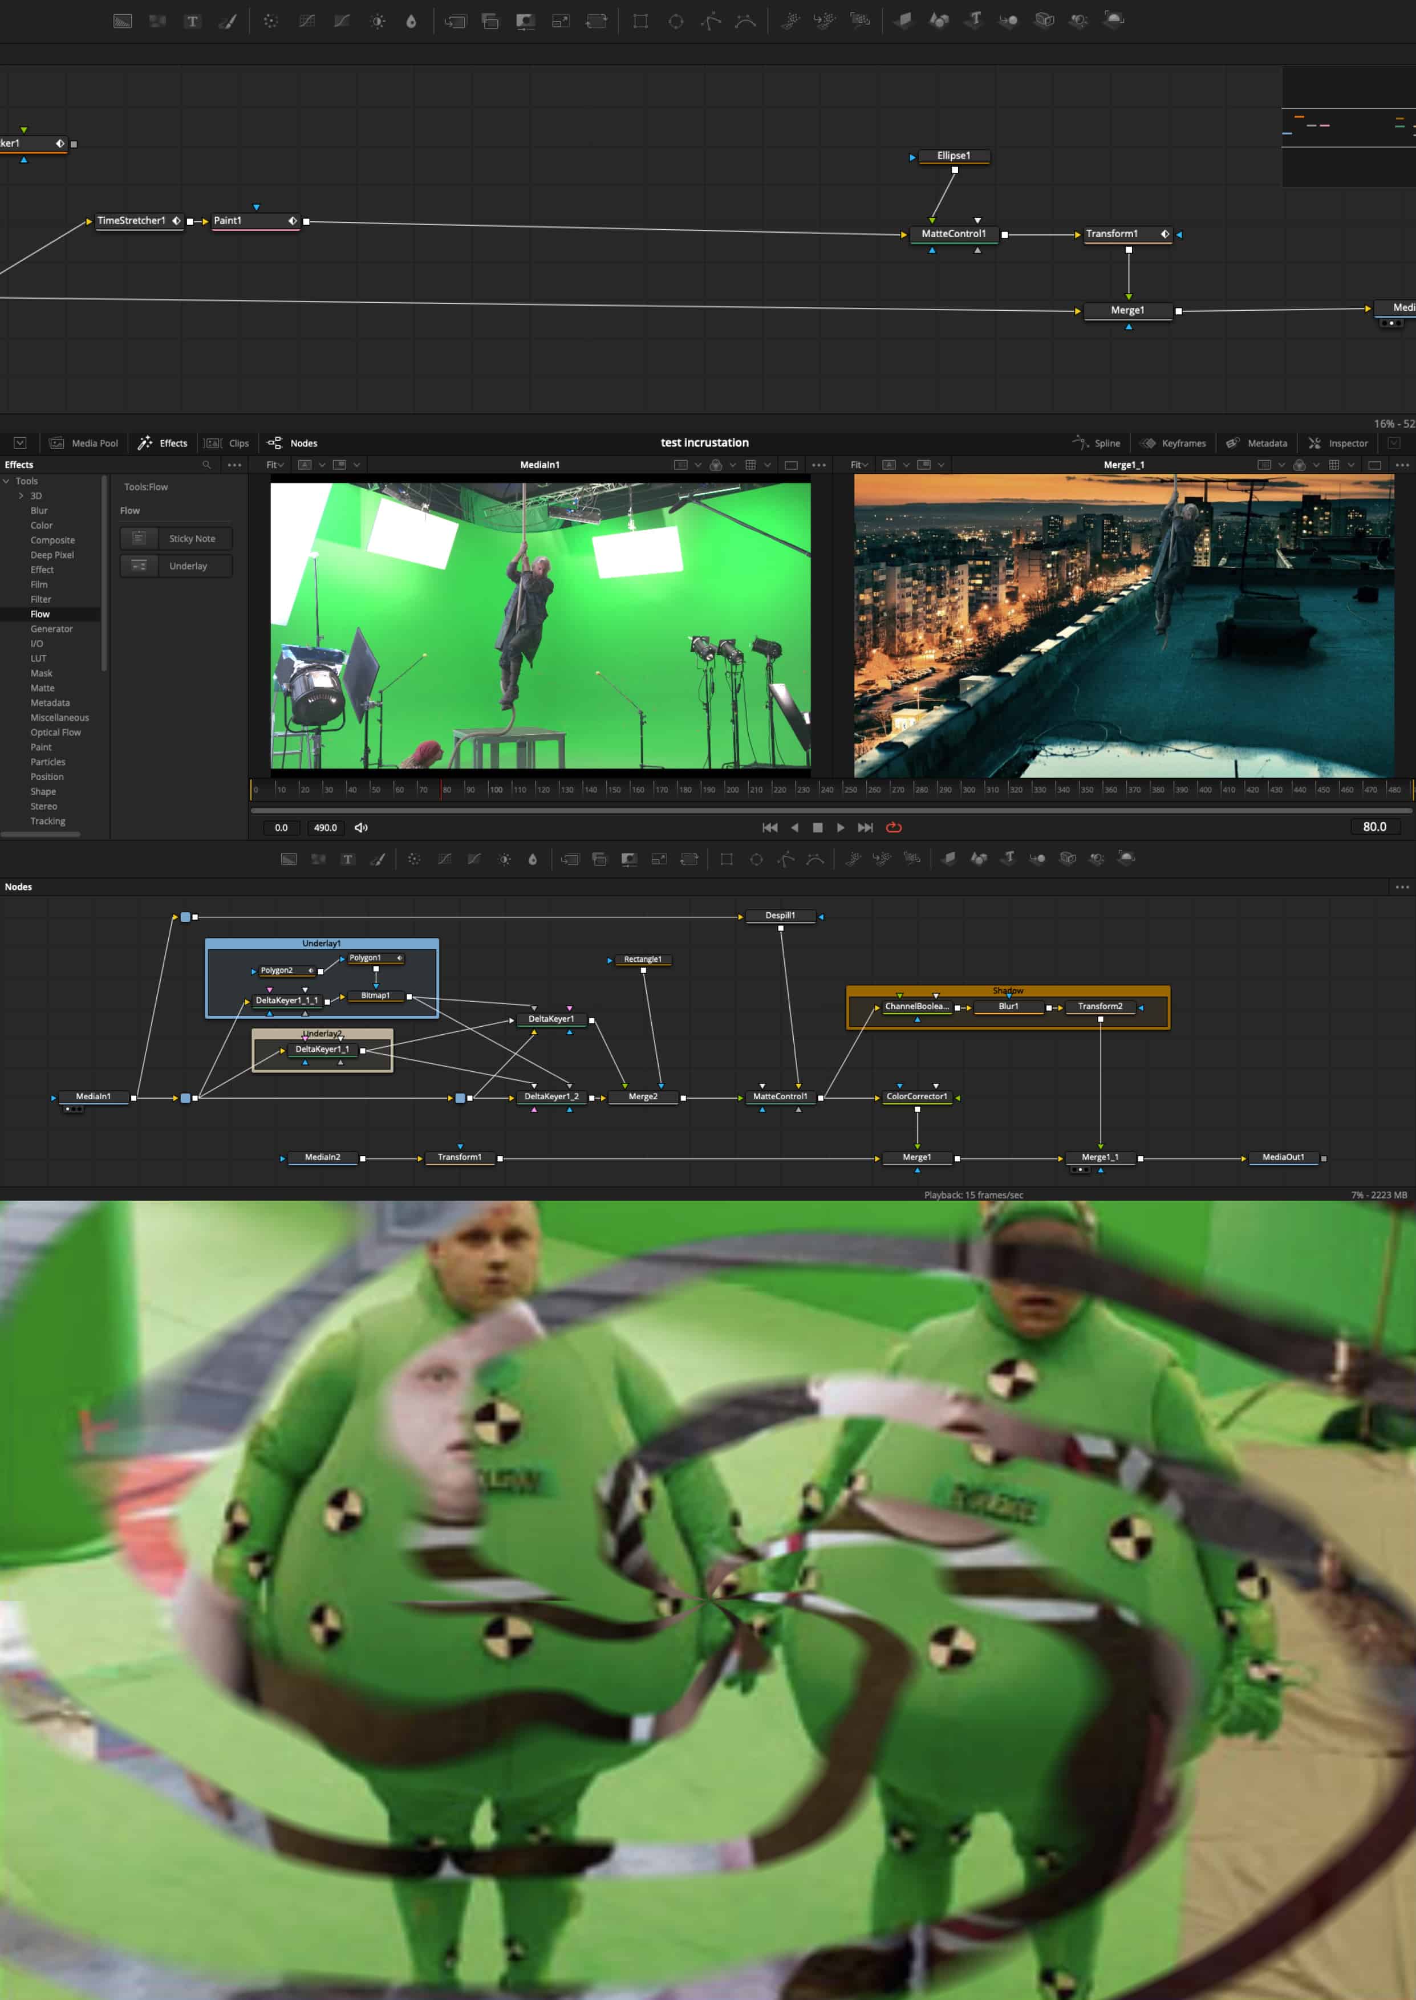This screenshot has height=2000, width=1416.
Task: Click the play forward button
Action: coord(841,827)
